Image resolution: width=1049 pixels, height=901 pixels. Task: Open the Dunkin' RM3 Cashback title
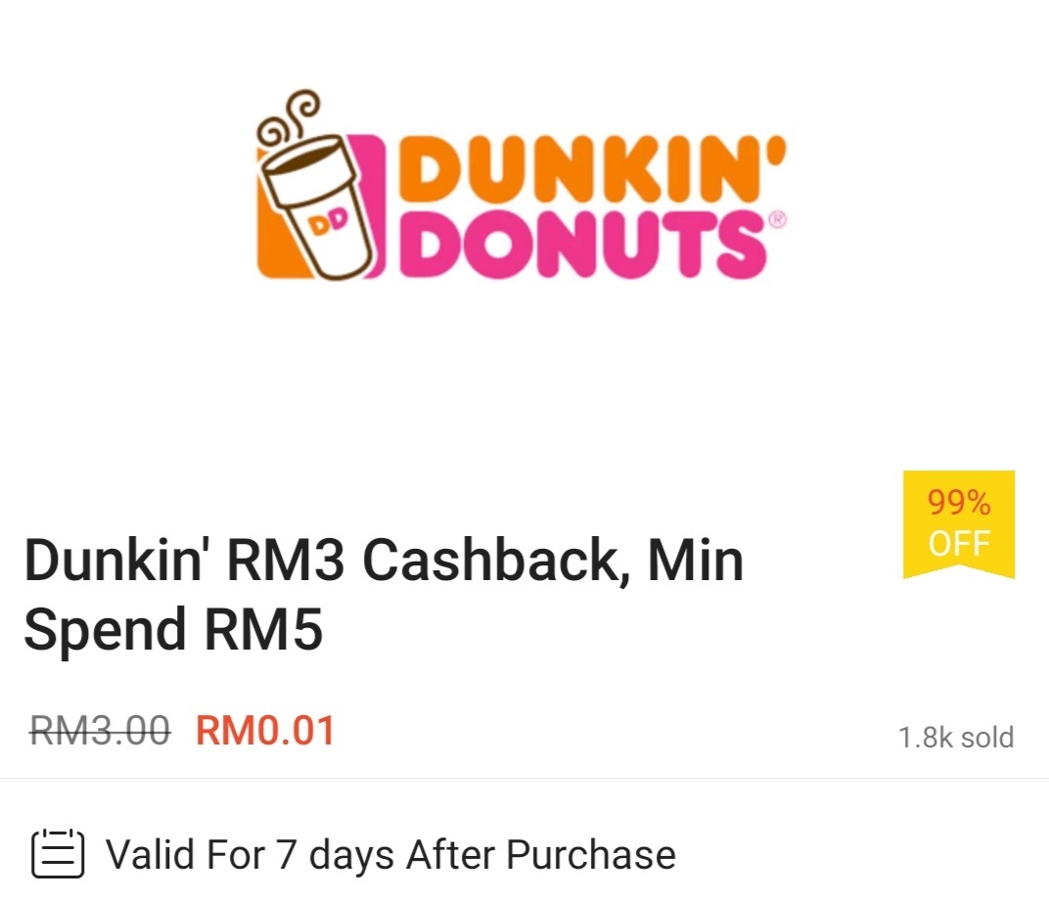pos(384,595)
